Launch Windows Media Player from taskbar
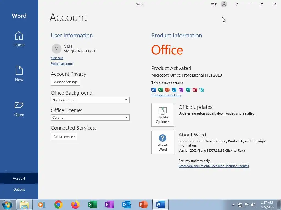Screen dimensions: 281x210 (x=41, y=205)
